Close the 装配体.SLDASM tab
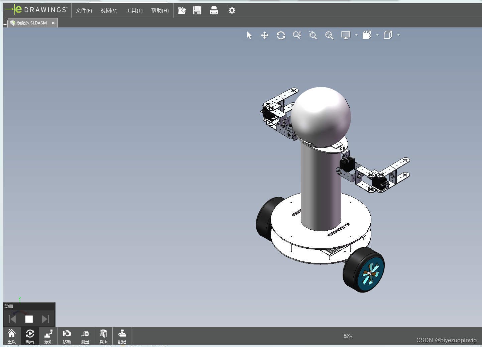This screenshot has height=347, width=482. coord(53,23)
